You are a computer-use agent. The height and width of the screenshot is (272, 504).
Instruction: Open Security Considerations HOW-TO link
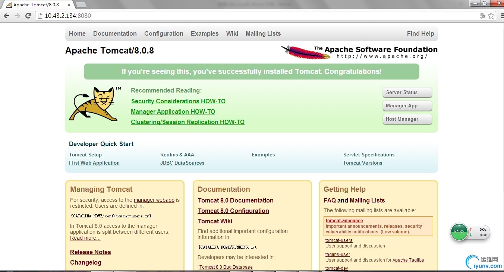coord(178,101)
